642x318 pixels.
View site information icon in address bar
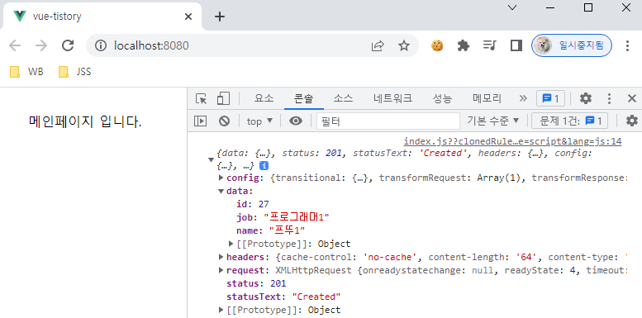(101, 45)
